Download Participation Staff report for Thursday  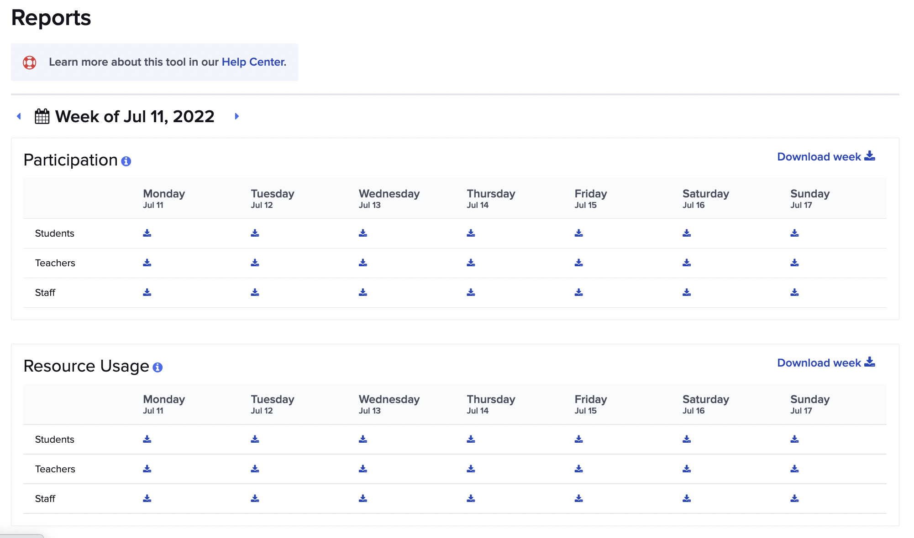tap(471, 292)
